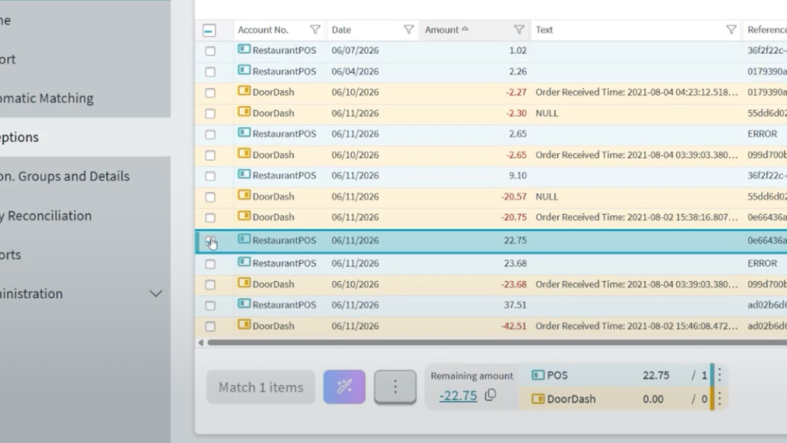The image size is (787, 443).
Task: Click the RestaurantPOS icon in 37.51 row
Action: pyautogui.click(x=244, y=304)
